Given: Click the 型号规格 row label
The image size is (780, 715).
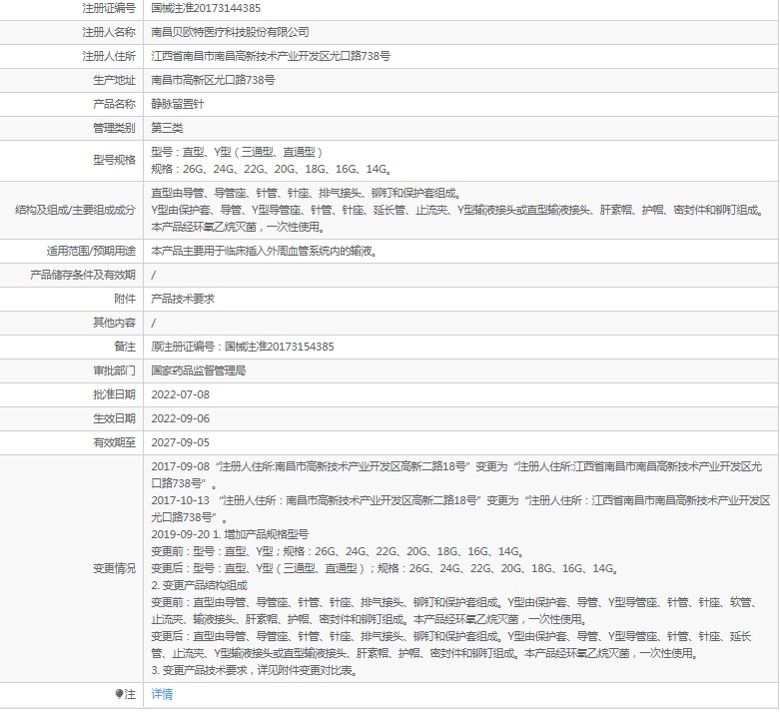Looking at the screenshot, I should pos(114,160).
